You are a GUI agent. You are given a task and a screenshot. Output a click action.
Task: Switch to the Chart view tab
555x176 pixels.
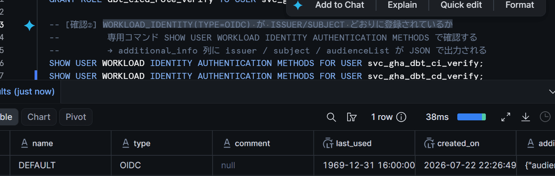(x=39, y=117)
